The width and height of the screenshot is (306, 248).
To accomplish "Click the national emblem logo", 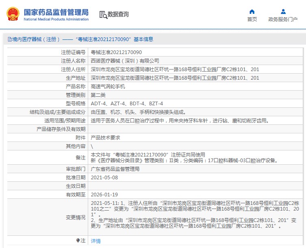I will click(x=13, y=14).
